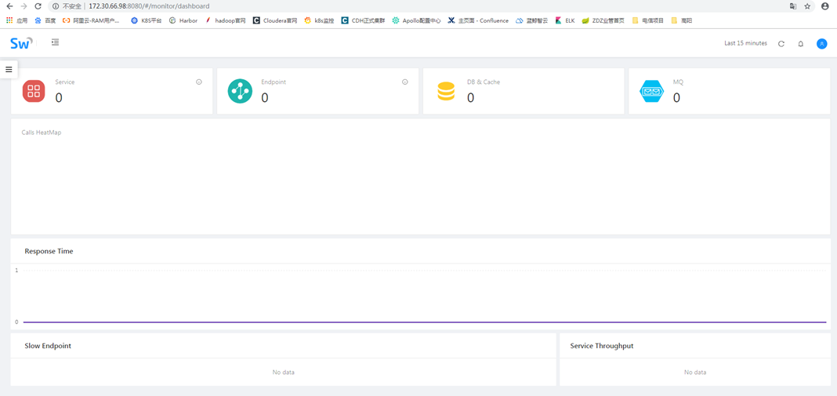This screenshot has height=396, width=837.
Task: Click the DB & Cache label
Action: tap(484, 82)
